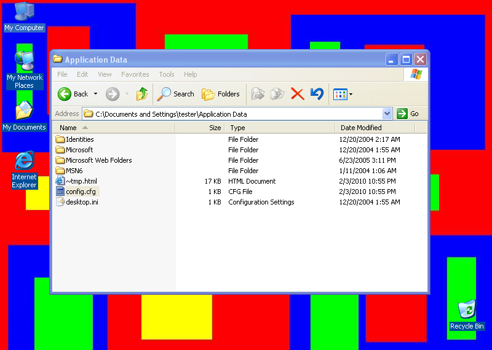Select the config.cfg file icon
Image resolution: width=492 pixels, height=350 pixels.
[60, 191]
